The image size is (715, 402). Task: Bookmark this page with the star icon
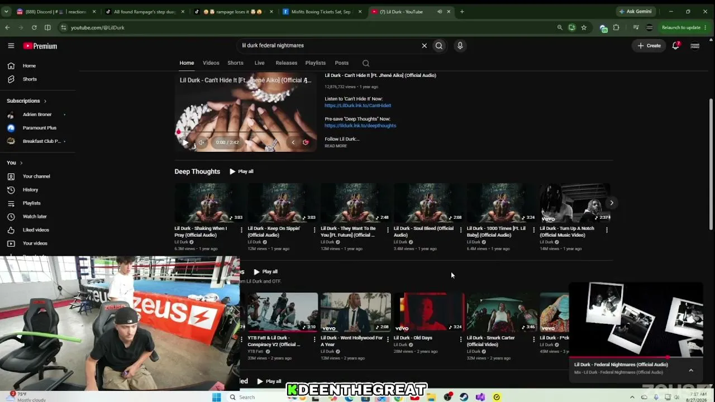pyautogui.click(x=584, y=27)
